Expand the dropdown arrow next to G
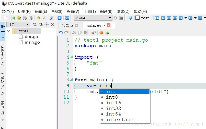The image size is (206, 129). [195, 18]
